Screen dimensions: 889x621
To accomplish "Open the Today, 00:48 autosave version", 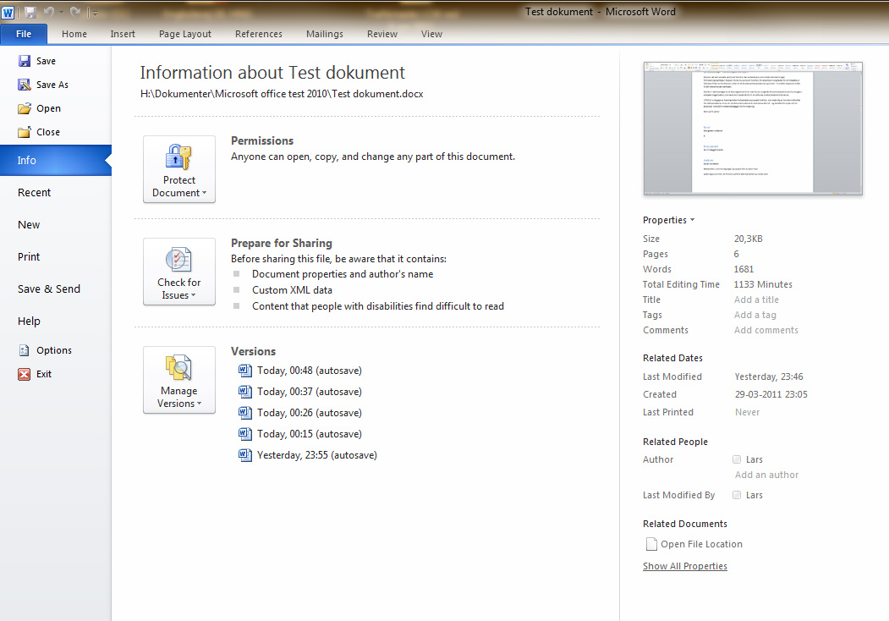I will [x=246, y=371].
